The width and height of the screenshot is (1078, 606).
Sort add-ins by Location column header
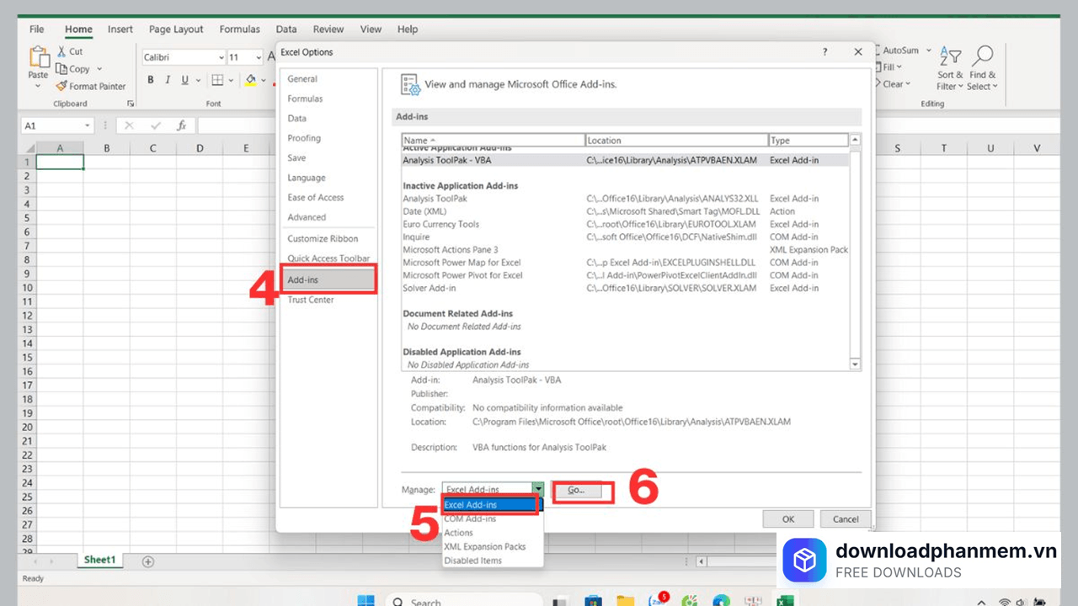676,141
